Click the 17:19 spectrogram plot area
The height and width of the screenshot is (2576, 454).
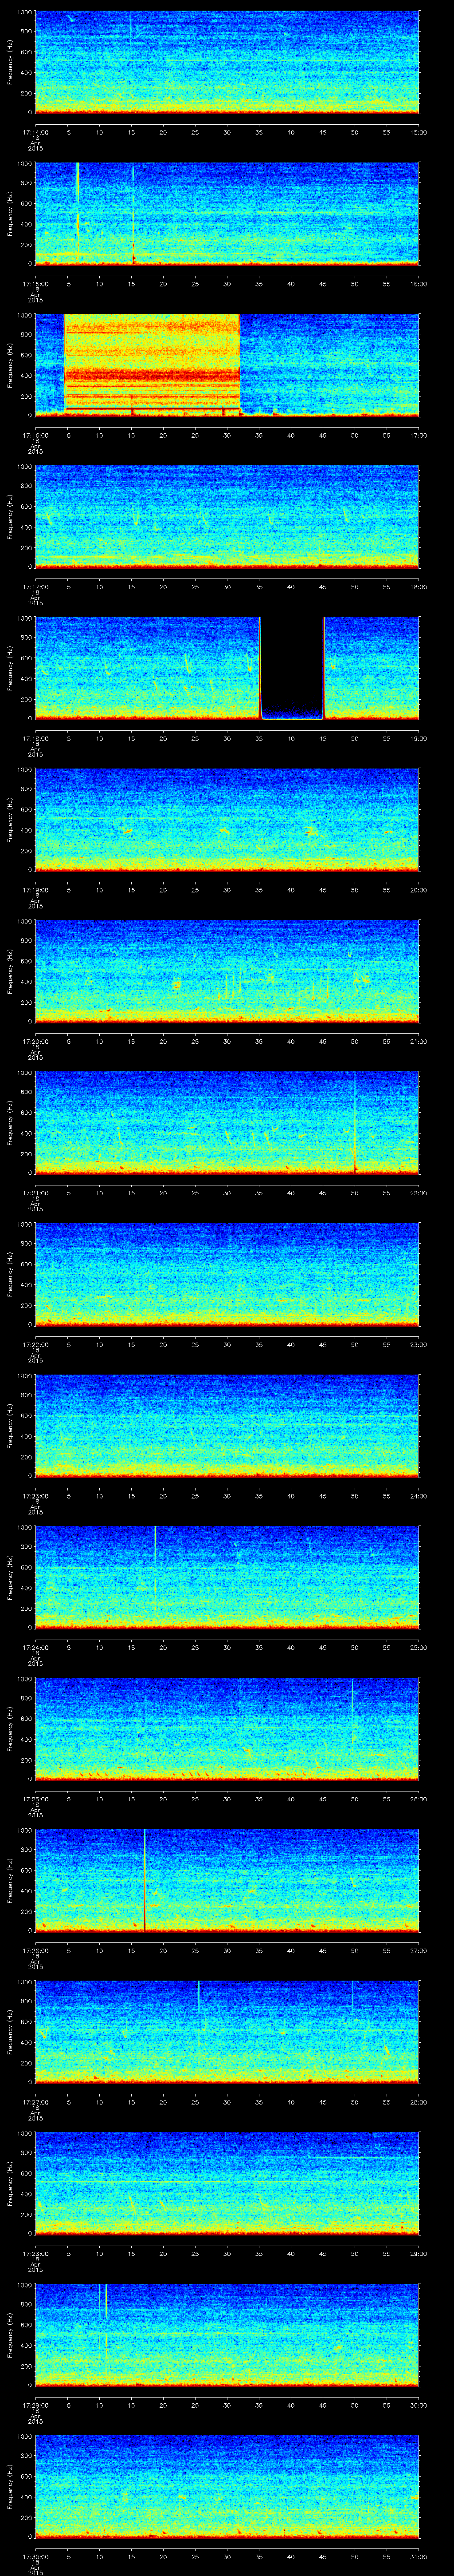[x=227, y=819]
